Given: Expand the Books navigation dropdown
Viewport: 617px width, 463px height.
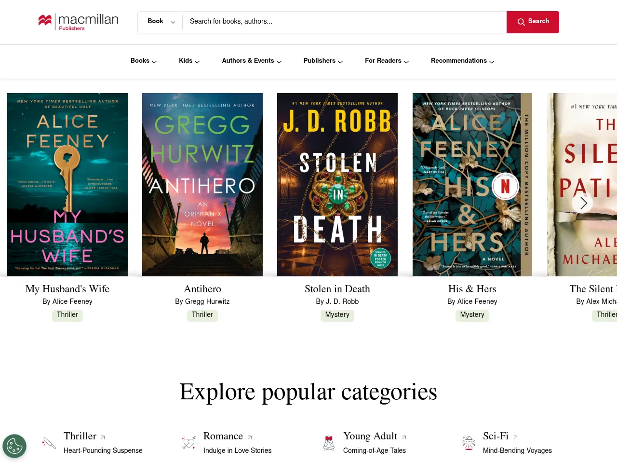Looking at the screenshot, I should [x=143, y=61].
